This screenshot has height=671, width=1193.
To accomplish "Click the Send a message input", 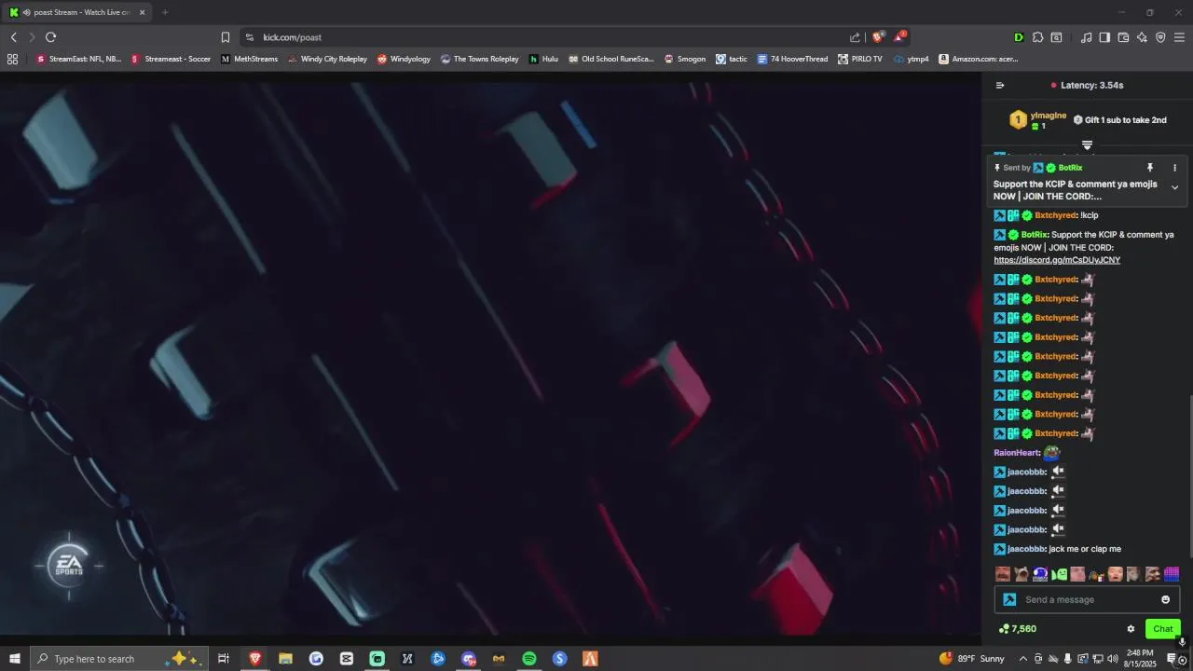I will click(1088, 599).
